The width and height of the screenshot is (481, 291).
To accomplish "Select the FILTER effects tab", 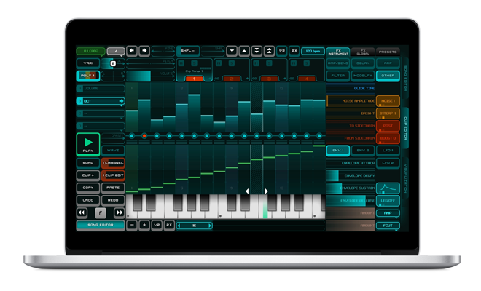I will pos(338,76).
